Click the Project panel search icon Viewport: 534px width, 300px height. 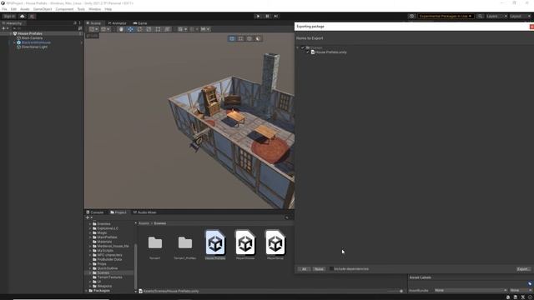tap(287, 217)
